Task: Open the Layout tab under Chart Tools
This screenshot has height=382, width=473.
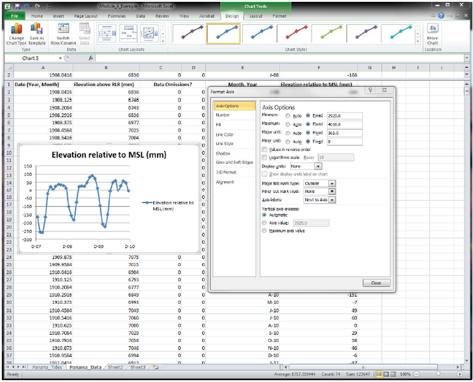Action: point(256,16)
